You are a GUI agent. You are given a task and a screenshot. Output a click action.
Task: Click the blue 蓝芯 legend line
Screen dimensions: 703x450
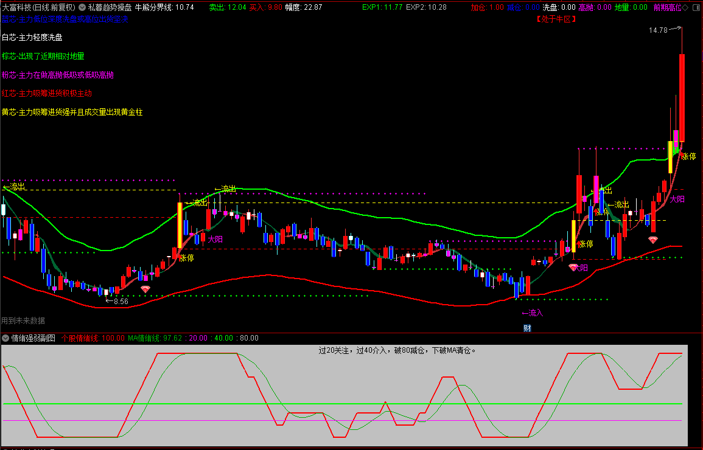[65, 19]
